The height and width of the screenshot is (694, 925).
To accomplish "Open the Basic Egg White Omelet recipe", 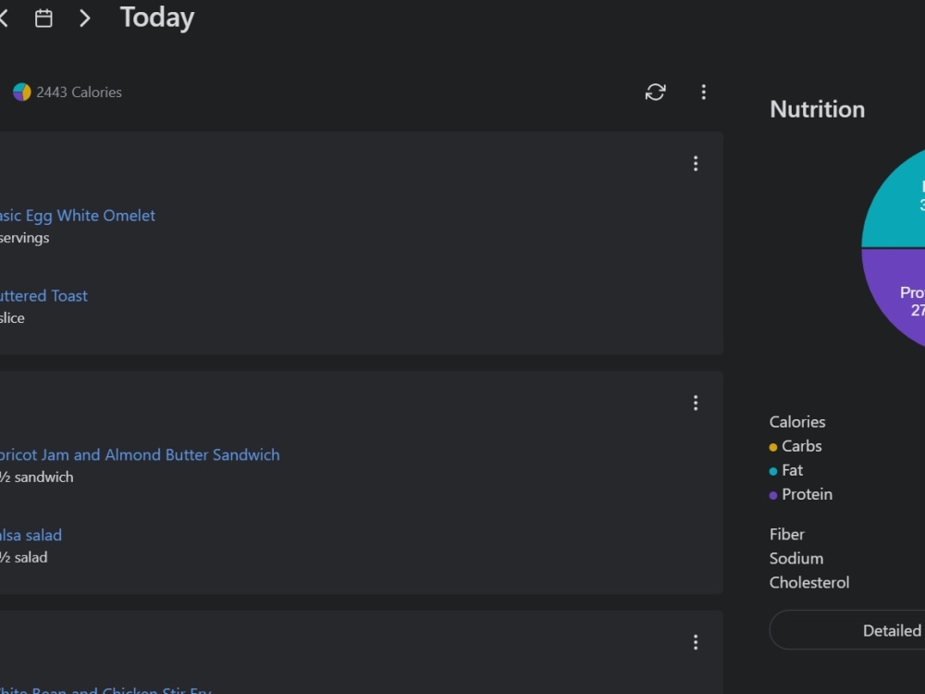I will click(78, 216).
